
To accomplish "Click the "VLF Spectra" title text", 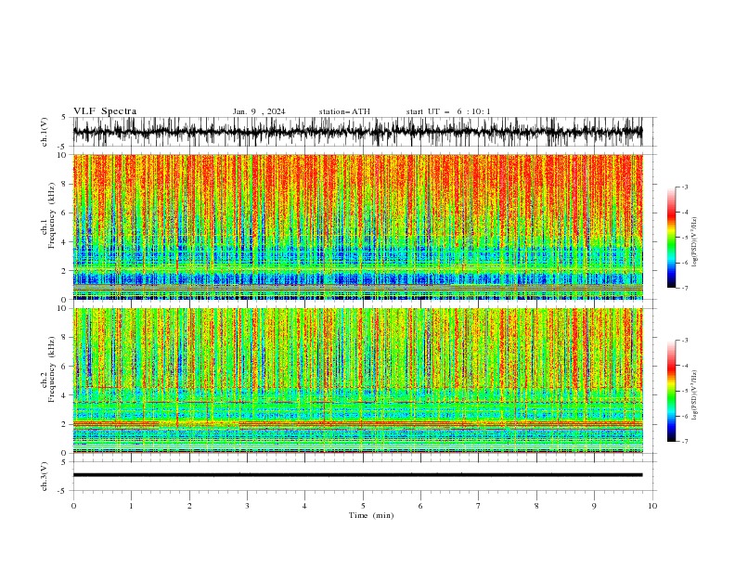I will [x=105, y=111].
